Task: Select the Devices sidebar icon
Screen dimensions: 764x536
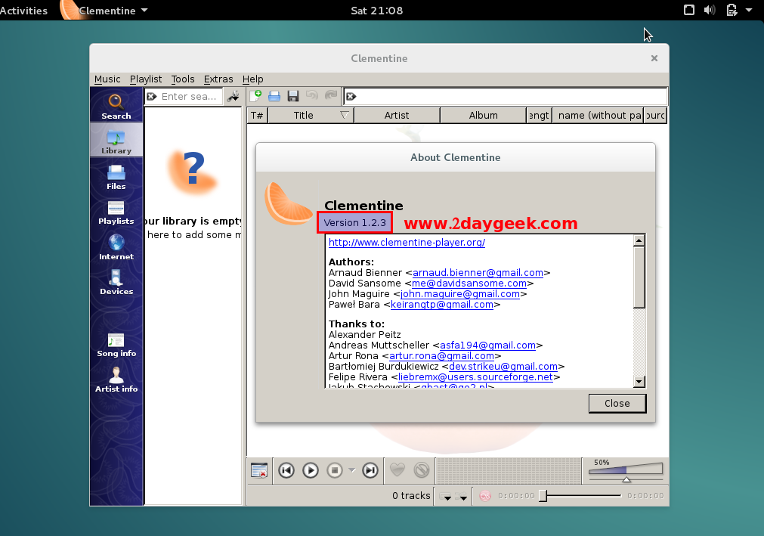Action: [x=116, y=282]
